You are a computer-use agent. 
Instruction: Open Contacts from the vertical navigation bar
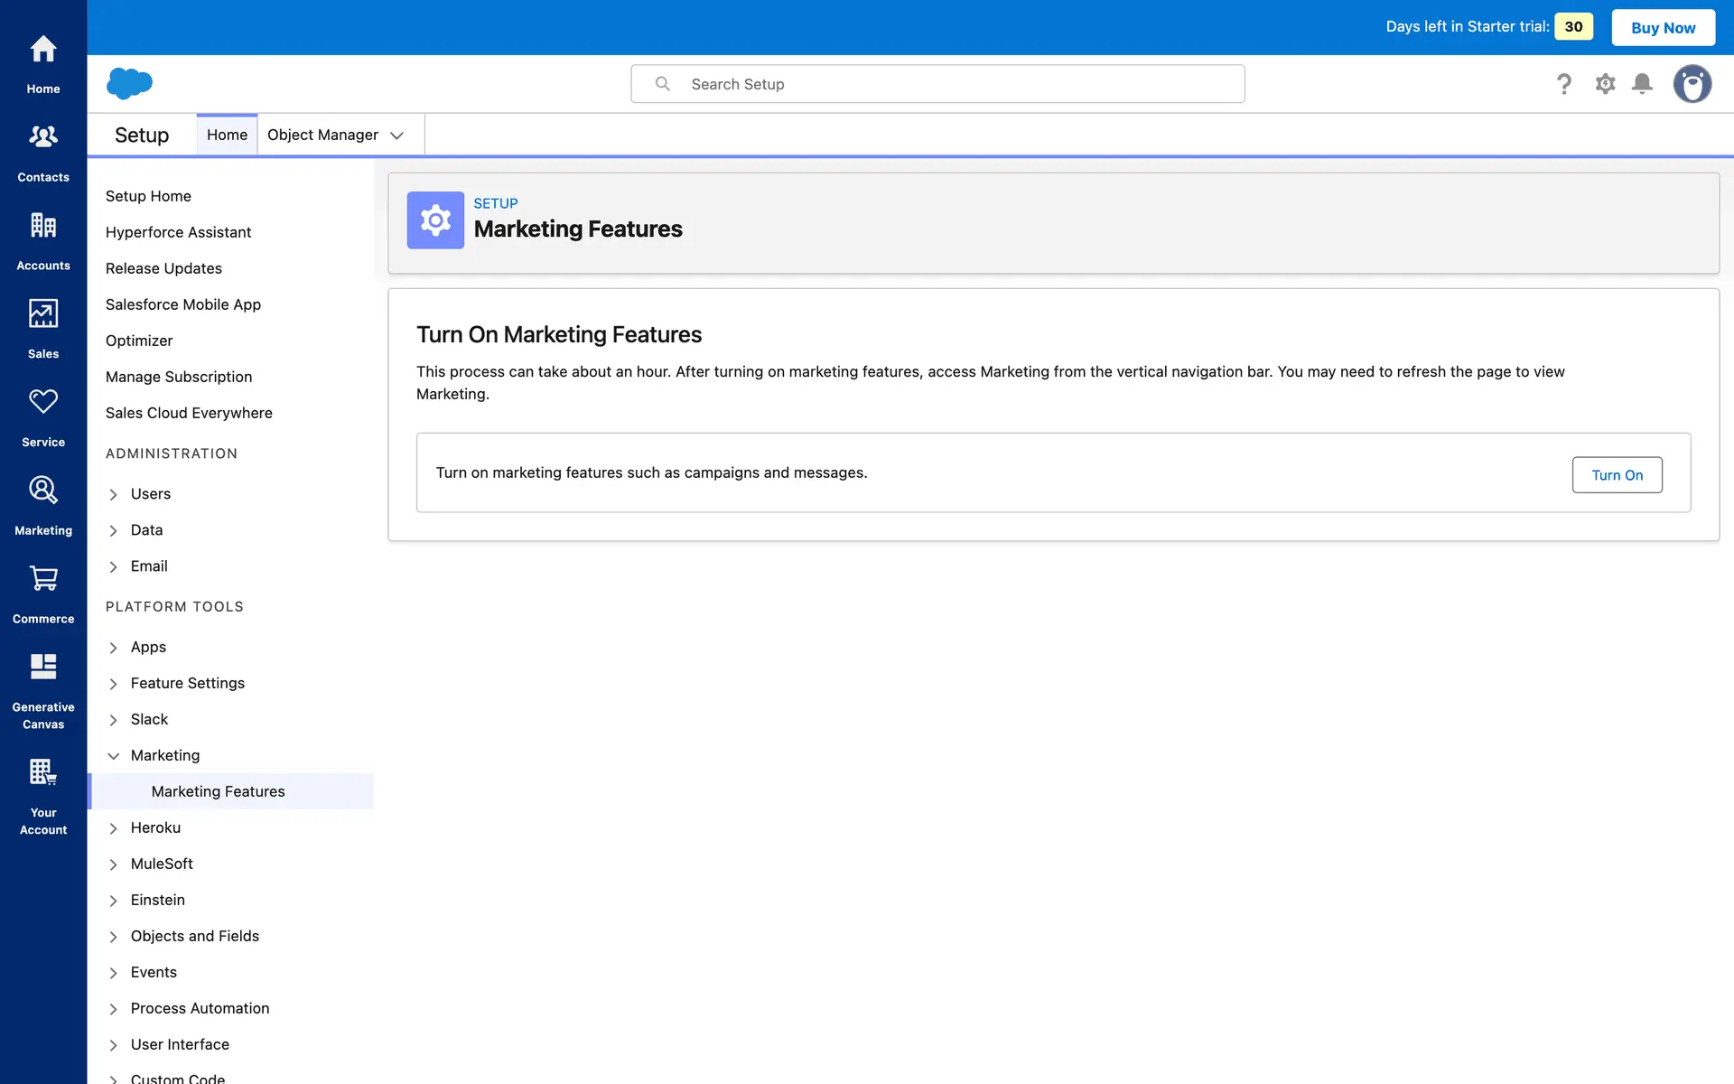click(x=43, y=151)
